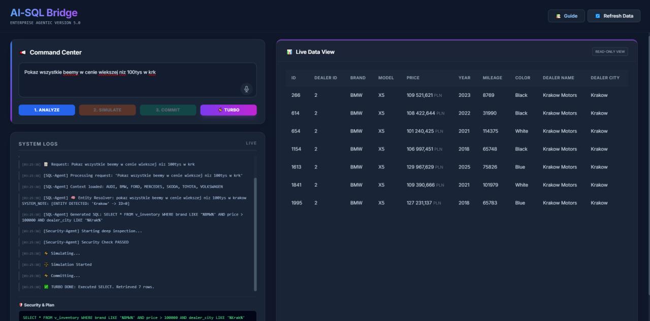Click the 3. COMMIT button
Viewport: 650px width, 321px height.
168,110
